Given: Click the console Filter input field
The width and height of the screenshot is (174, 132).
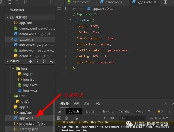Looking at the screenshot, I should click(131, 118).
